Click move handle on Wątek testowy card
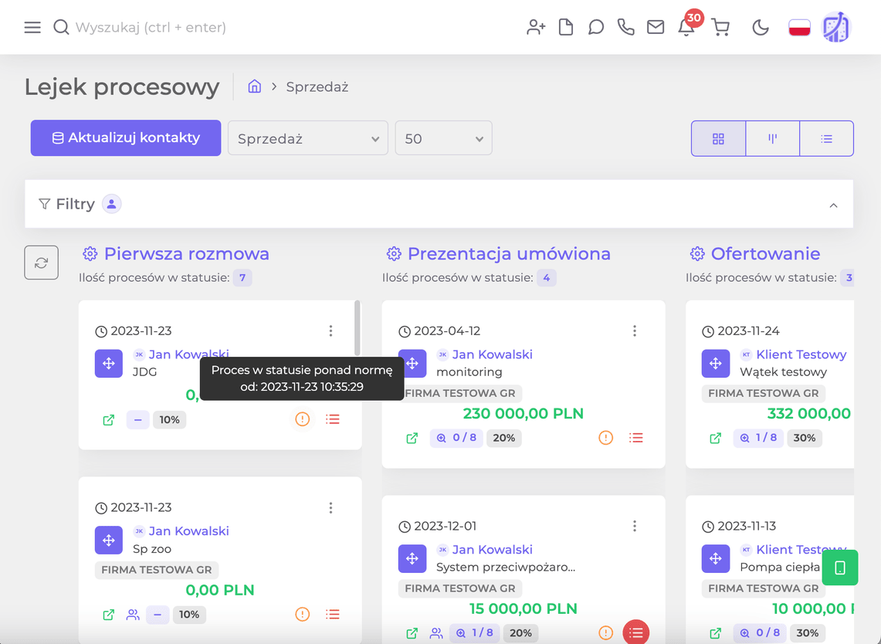 point(715,363)
